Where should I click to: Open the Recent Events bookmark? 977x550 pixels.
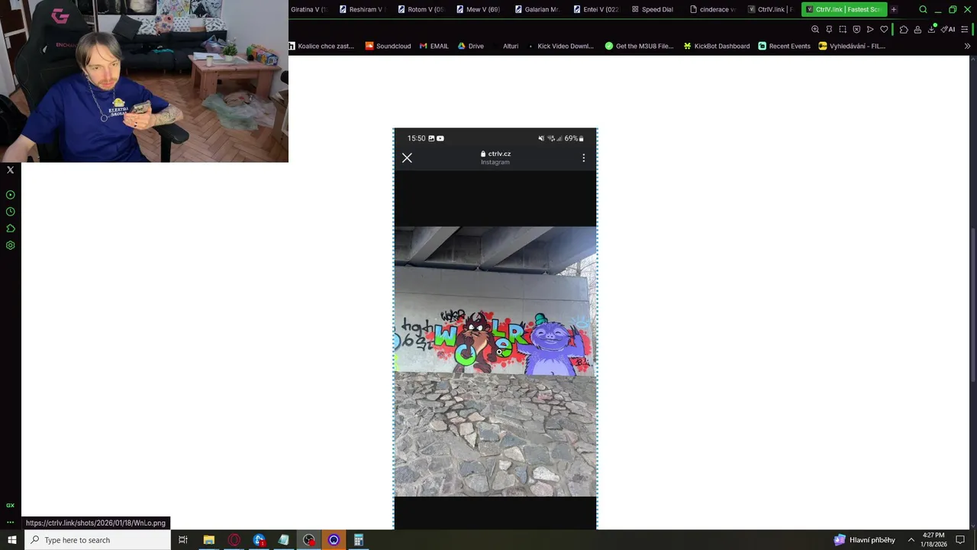click(x=784, y=46)
